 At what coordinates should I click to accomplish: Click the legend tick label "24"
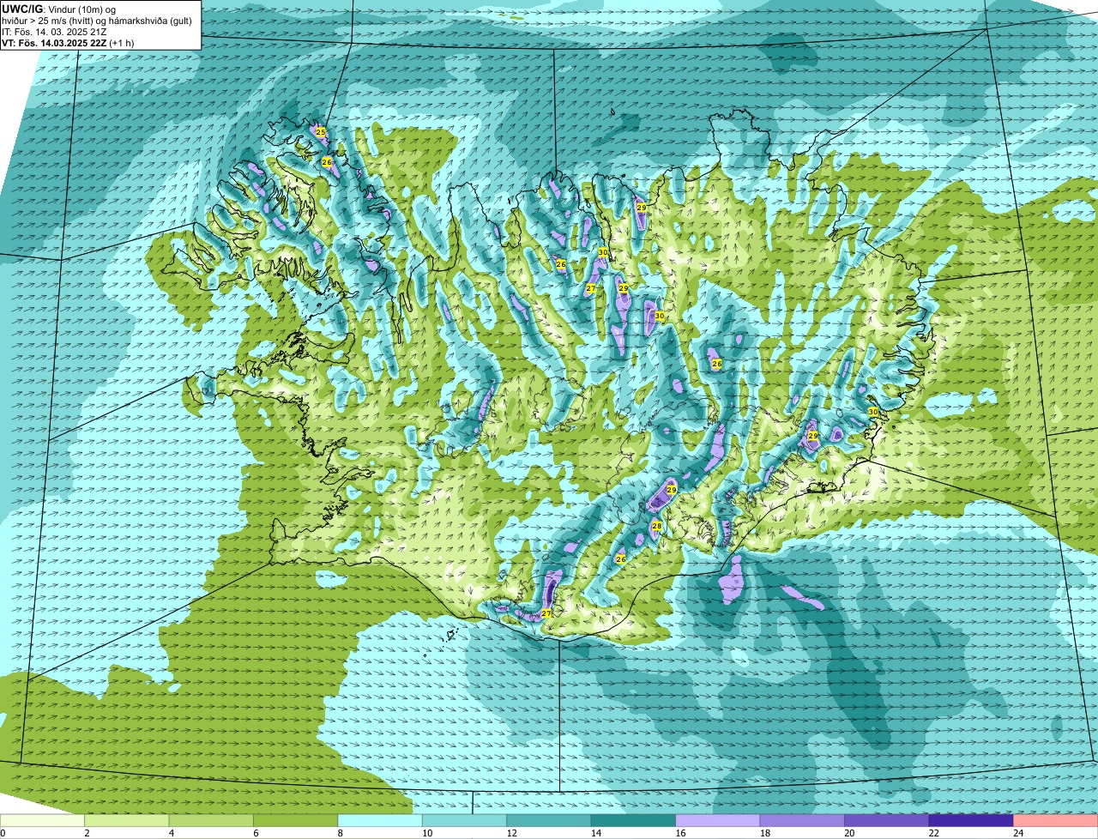pos(1017,833)
